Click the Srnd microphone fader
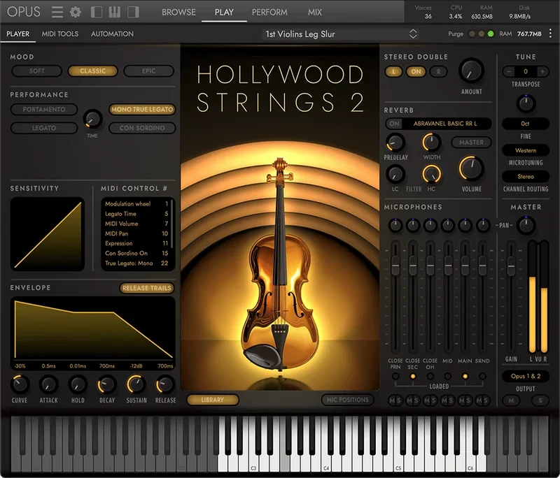Viewport: 560px width, 478px height. click(x=482, y=265)
